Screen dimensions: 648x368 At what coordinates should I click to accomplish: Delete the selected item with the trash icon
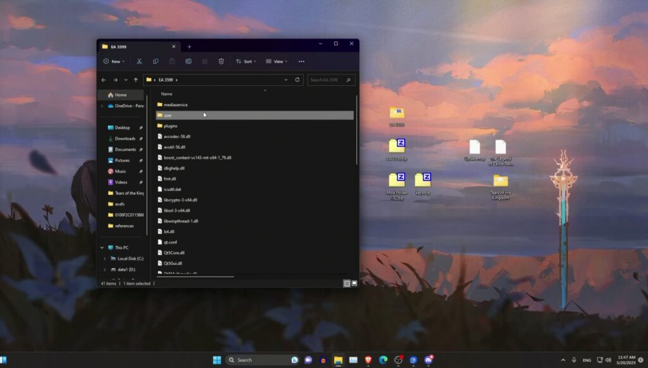(221, 61)
